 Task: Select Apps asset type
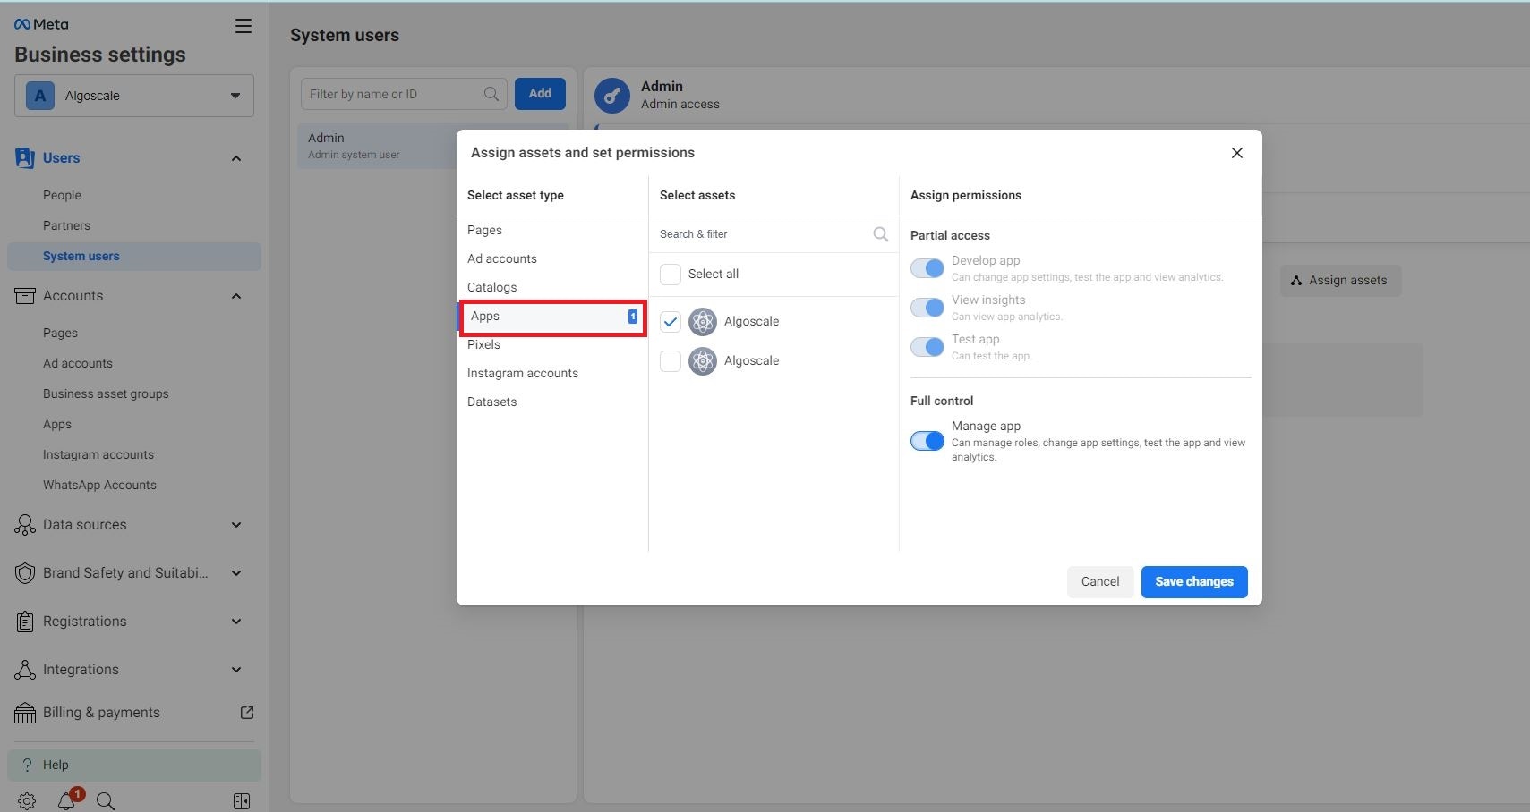(552, 317)
